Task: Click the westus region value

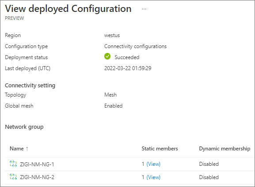Action: tap(112, 35)
